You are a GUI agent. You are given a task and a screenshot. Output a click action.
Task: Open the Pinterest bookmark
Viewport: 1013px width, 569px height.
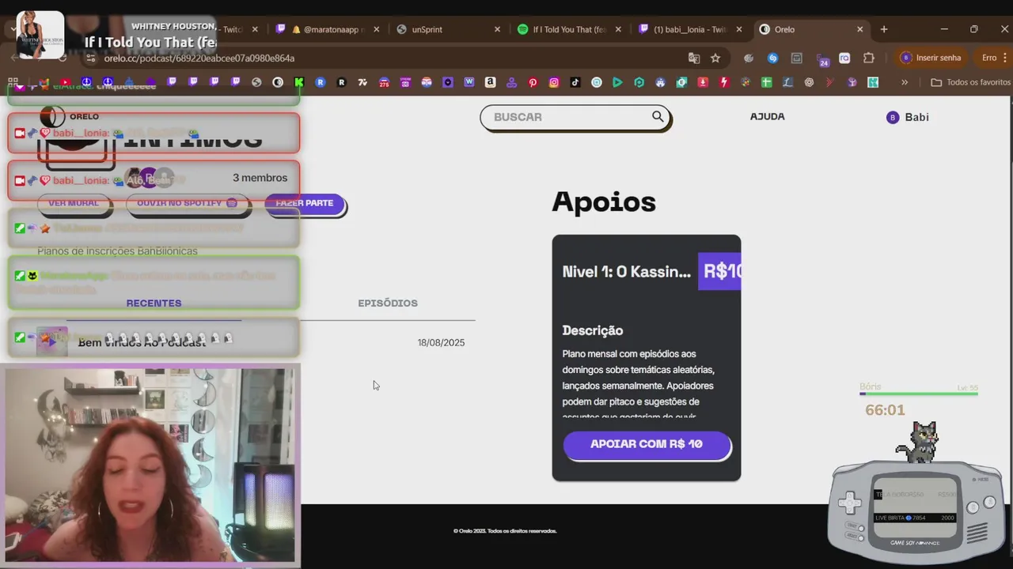coord(533,82)
